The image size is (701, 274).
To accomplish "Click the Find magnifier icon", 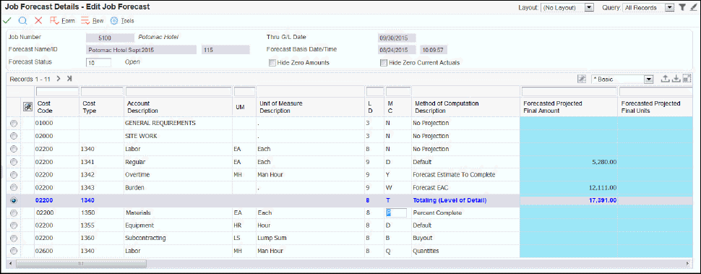I will (x=23, y=20).
